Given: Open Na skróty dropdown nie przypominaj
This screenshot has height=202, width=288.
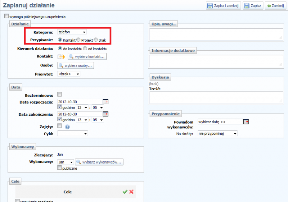Looking at the screenshot, I should point(217,133).
